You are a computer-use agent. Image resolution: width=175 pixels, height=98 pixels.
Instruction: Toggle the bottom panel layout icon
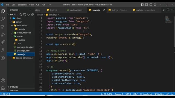pyautogui.click(x=147, y=5)
